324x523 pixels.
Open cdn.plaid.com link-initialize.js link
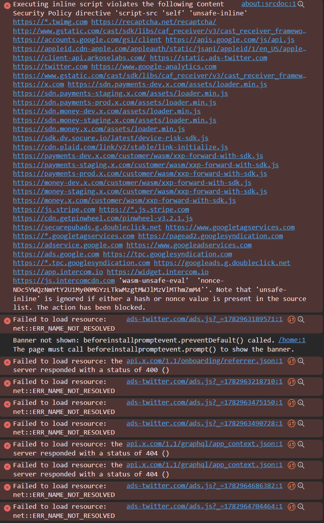120,147
